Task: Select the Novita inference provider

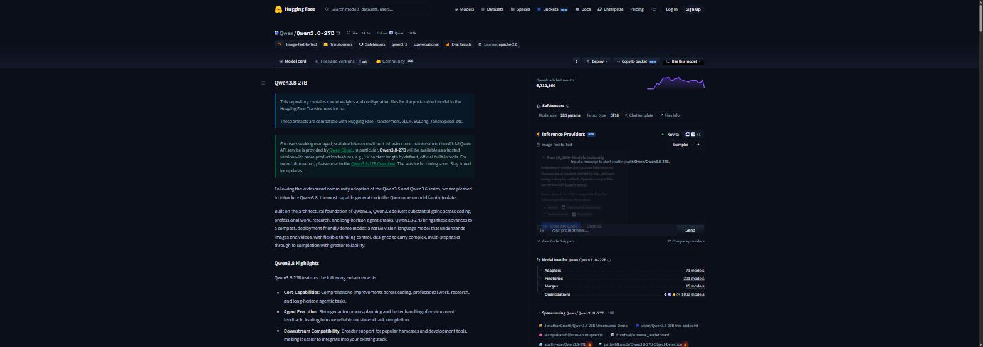Action: click(670, 134)
